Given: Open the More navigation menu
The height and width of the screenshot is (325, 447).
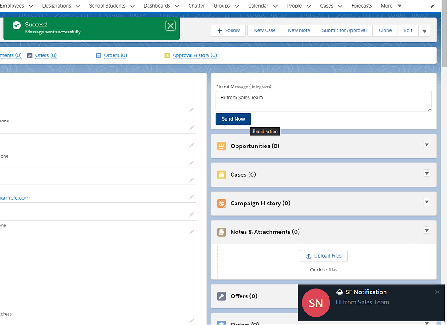Looking at the screenshot, I should [x=391, y=6].
